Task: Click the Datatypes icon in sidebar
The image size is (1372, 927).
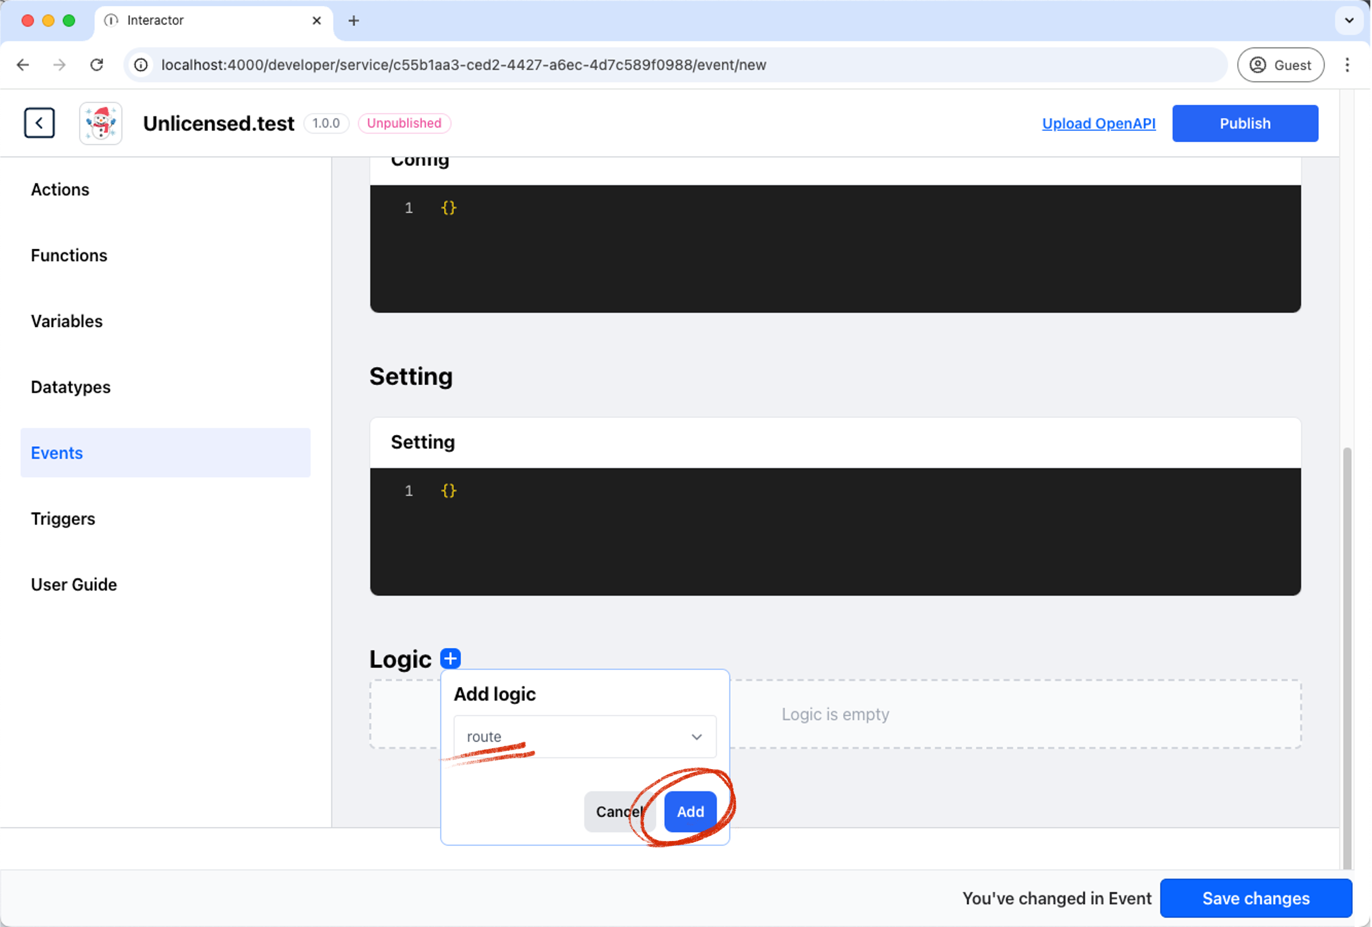Action: (71, 386)
